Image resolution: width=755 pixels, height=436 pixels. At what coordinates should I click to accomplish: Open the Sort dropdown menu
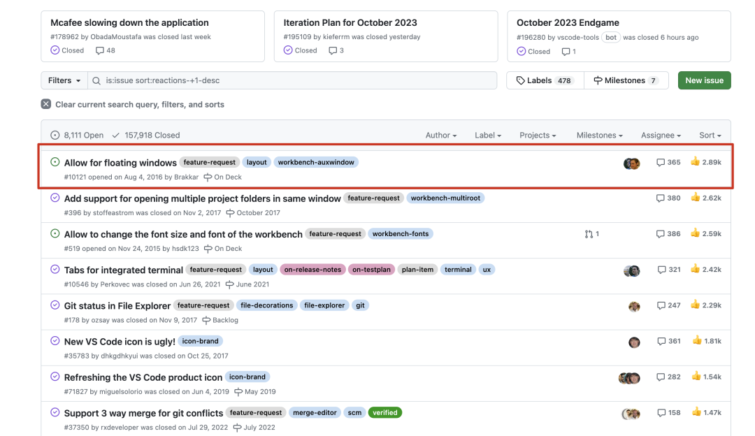710,136
